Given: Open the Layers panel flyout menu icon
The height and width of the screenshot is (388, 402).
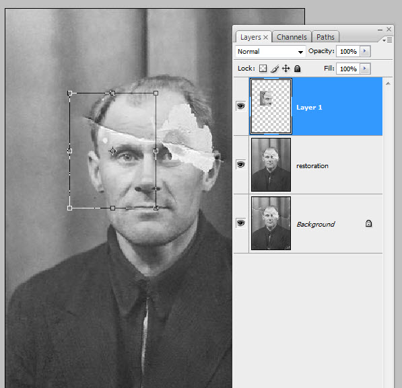Looking at the screenshot, I should coord(387,40).
